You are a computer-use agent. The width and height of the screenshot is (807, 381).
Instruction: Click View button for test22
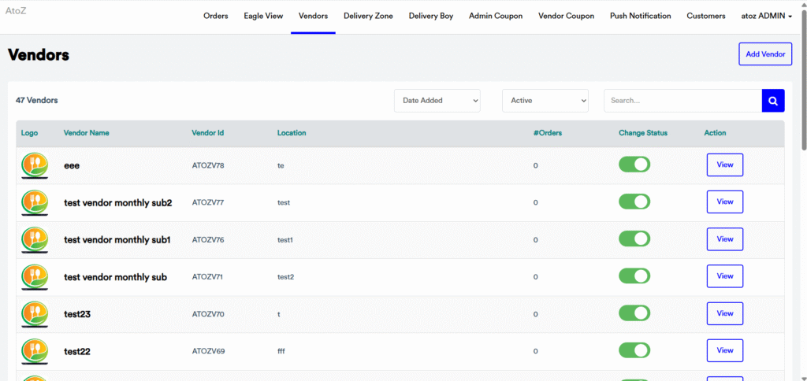[x=725, y=350]
